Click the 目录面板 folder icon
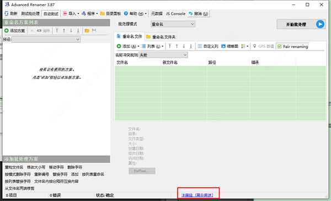The height and width of the screenshot is (201, 331). (x=103, y=14)
